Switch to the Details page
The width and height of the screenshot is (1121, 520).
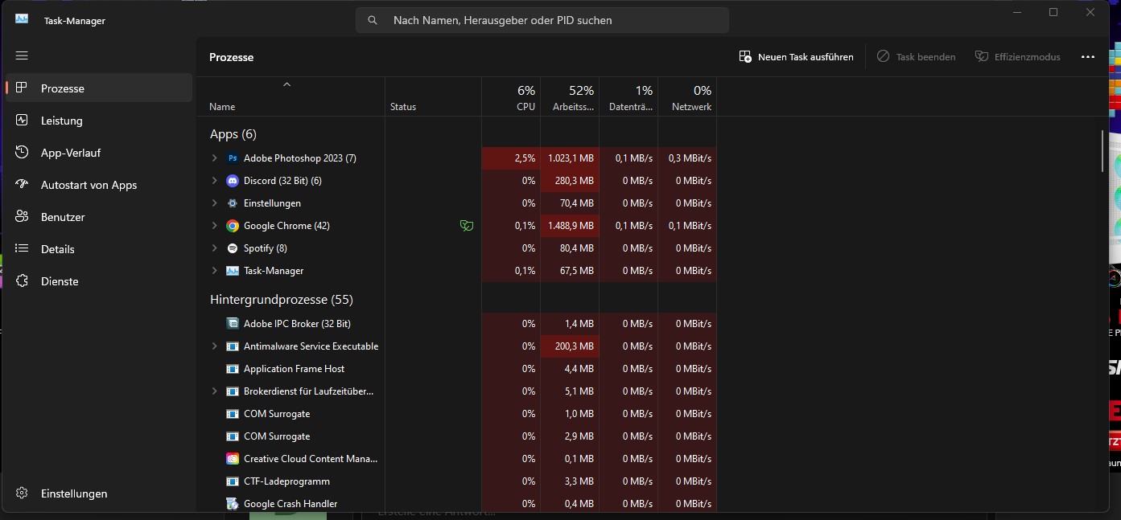pyautogui.click(x=99, y=249)
